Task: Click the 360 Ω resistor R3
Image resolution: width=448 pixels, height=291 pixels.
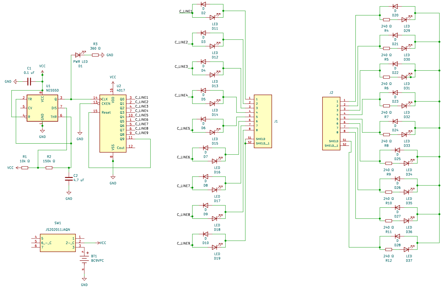Action: 95,55
